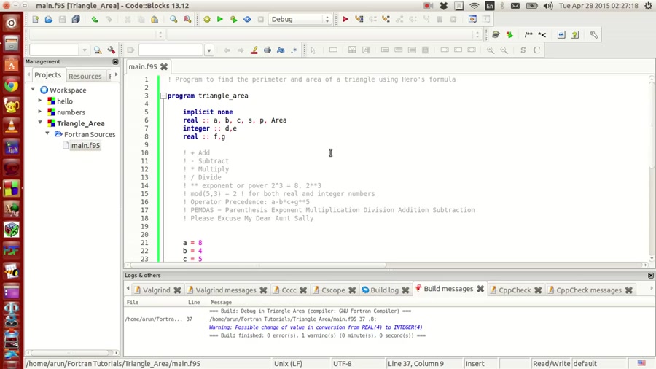
Task: Click the /** comment block icon
Action: pyautogui.click(x=528, y=34)
